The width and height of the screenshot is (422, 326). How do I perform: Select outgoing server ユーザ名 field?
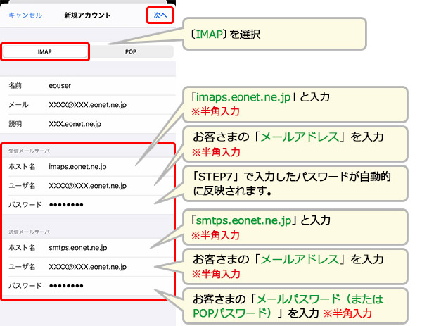[x=89, y=267]
